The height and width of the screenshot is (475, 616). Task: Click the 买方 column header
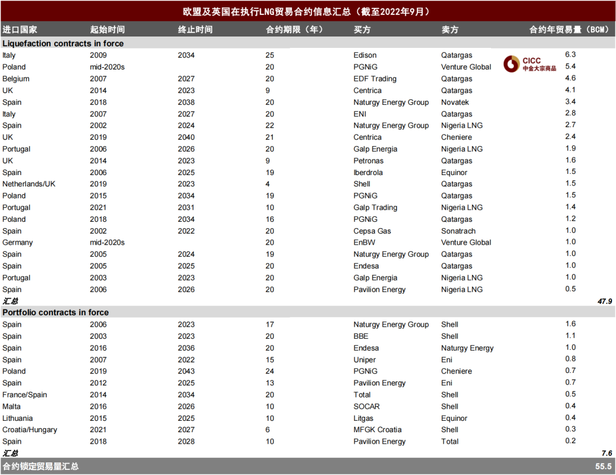[x=362, y=30]
